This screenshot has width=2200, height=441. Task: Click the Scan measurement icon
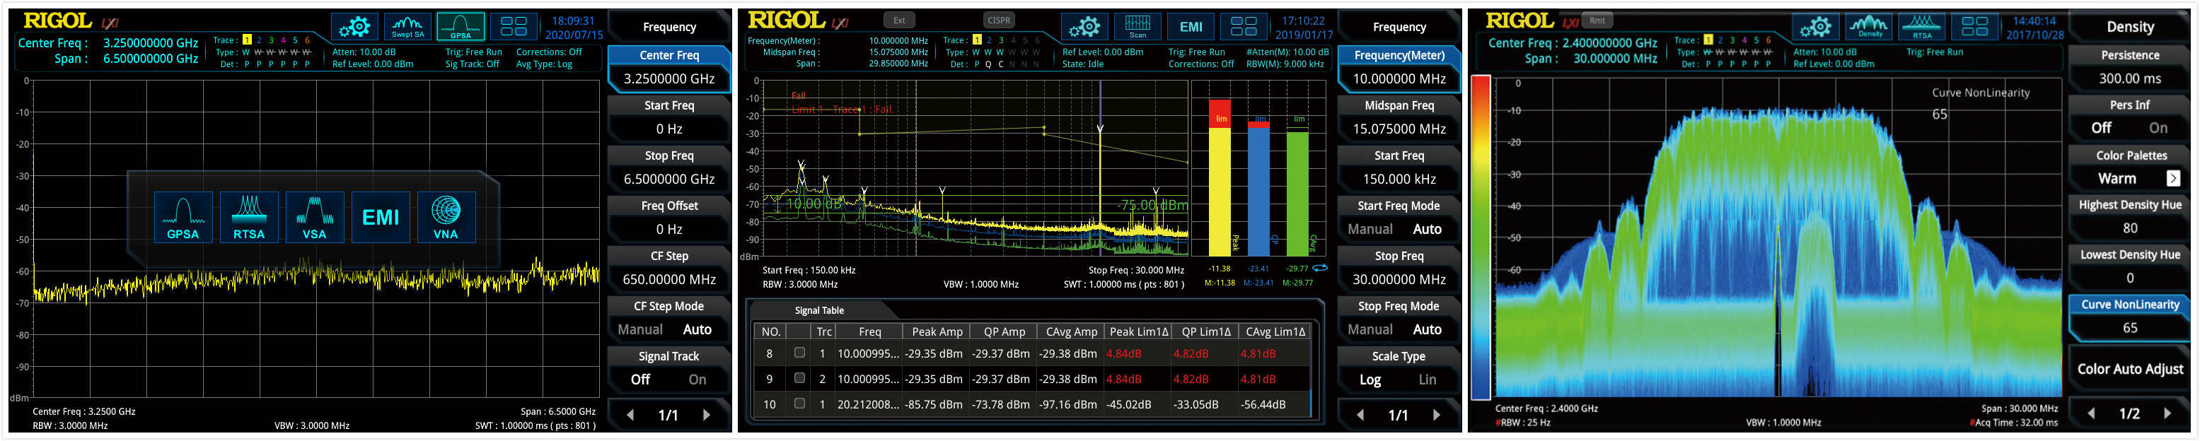(x=1137, y=28)
